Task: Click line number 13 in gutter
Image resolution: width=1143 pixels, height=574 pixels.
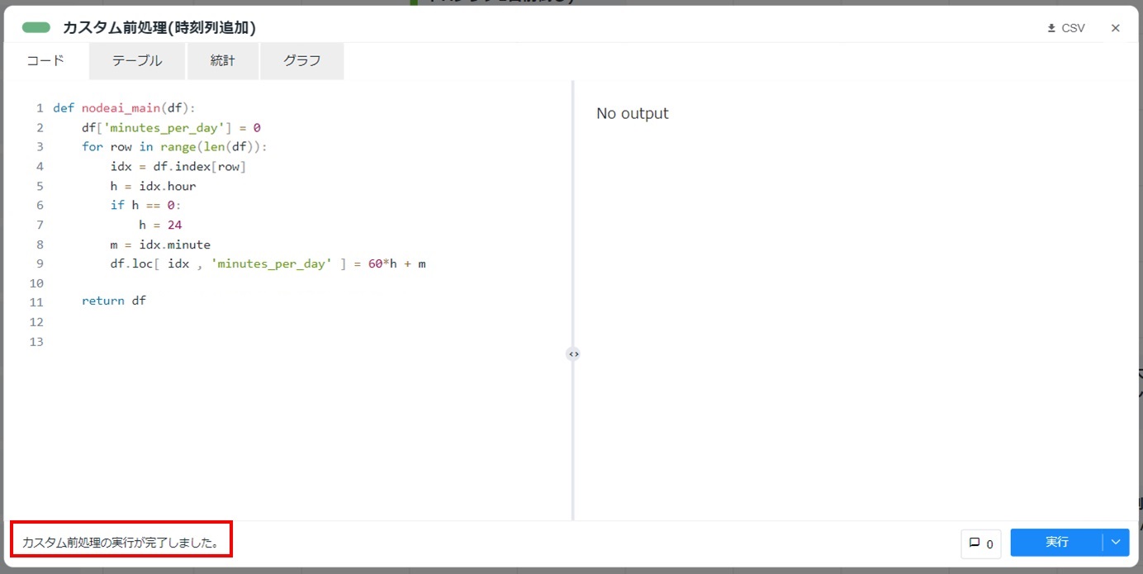Action: [36, 342]
